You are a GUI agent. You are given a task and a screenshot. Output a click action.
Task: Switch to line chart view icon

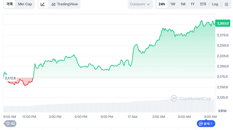click(x=43, y=4)
